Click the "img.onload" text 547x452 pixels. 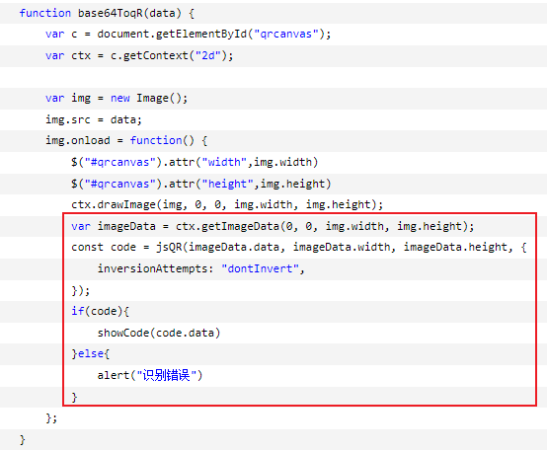[x=78, y=140]
